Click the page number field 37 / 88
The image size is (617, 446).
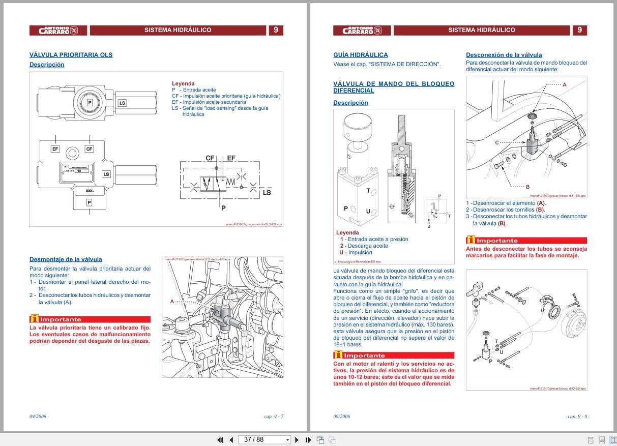point(261,440)
